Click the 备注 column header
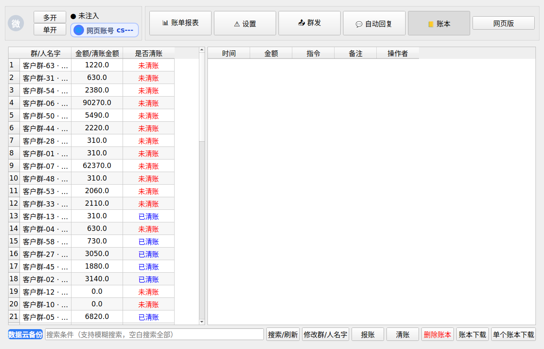The width and height of the screenshot is (544, 349). (x=356, y=53)
